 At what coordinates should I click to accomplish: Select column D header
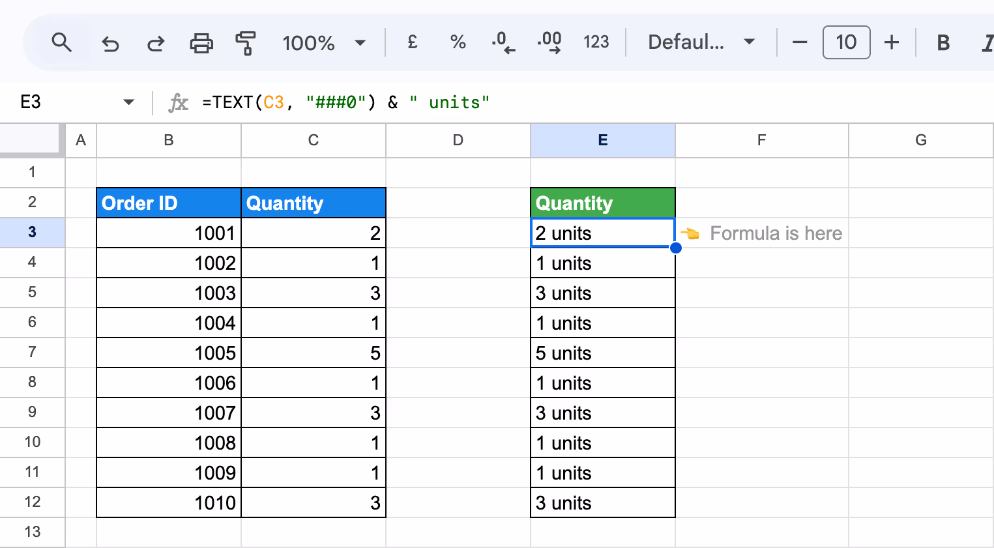pyautogui.click(x=458, y=140)
